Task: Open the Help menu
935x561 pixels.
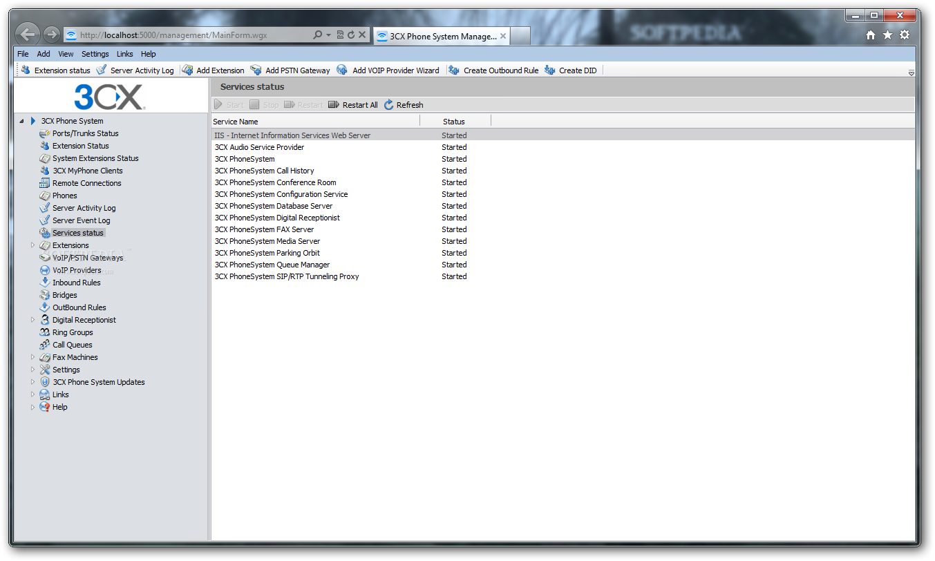Action: point(149,54)
